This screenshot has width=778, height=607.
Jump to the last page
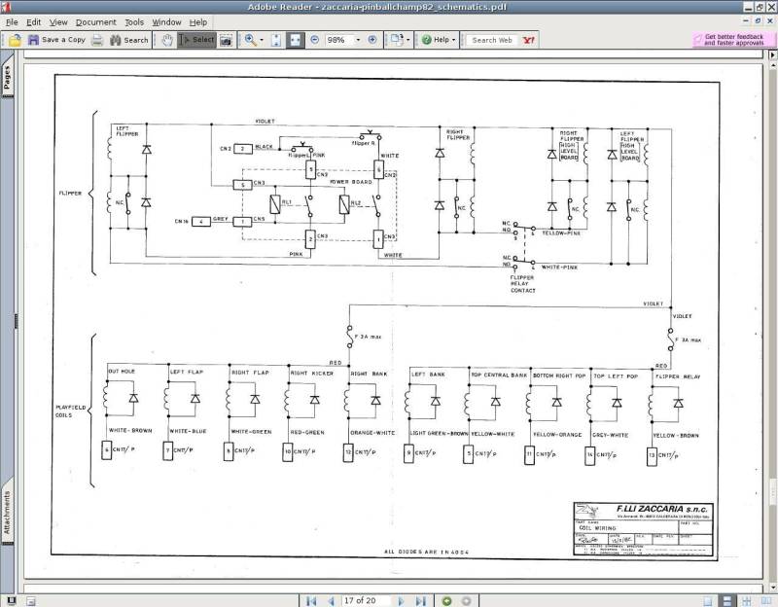click(421, 600)
